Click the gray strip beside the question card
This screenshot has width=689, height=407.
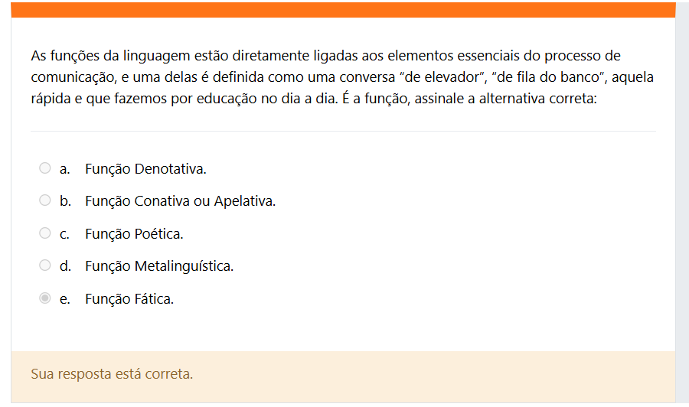(682, 203)
